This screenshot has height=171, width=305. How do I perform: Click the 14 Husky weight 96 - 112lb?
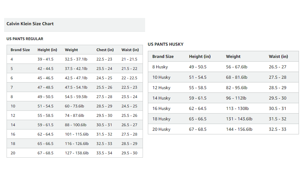[x=236, y=98]
